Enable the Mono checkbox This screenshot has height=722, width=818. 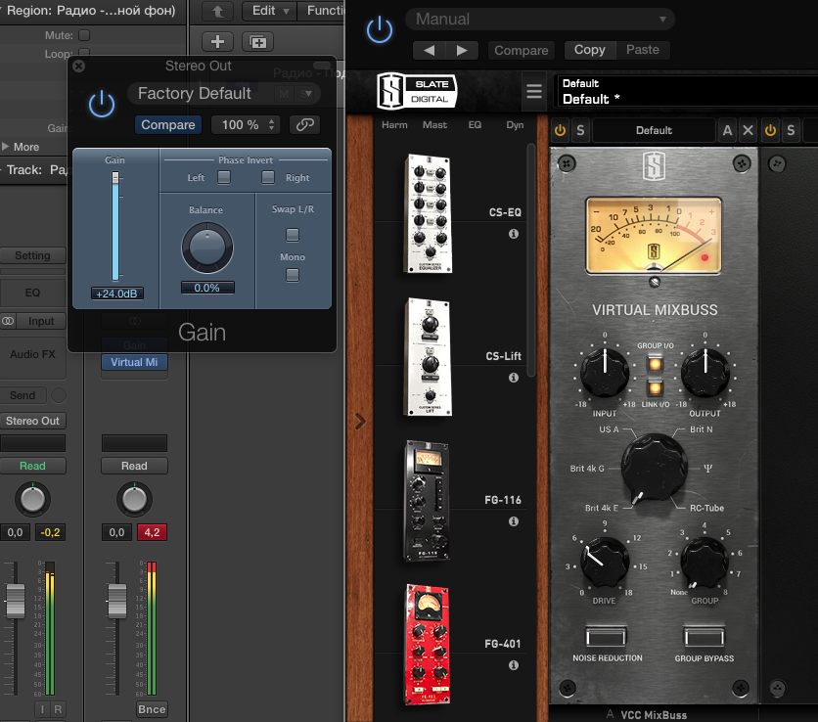click(293, 275)
